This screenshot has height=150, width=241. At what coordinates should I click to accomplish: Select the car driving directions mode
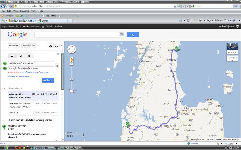(x=12, y=56)
